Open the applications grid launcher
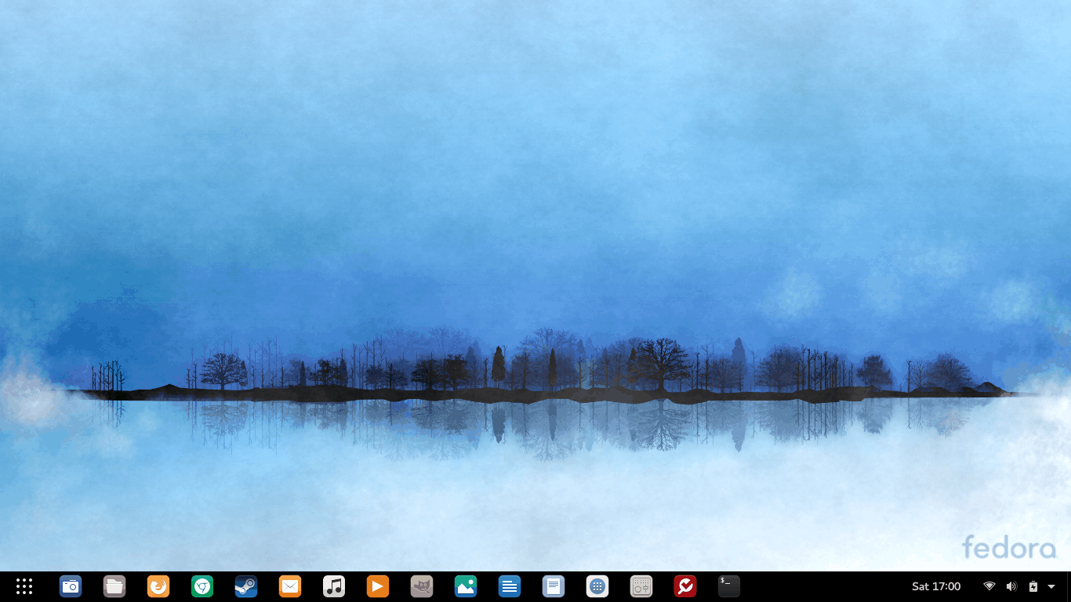Image resolution: width=1071 pixels, height=602 pixels. click(24, 586)
